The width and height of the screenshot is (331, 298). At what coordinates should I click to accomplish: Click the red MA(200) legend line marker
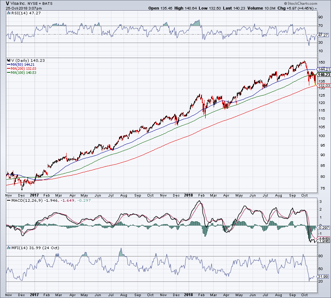(9, 69)
